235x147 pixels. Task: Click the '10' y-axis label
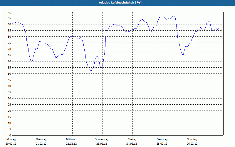[x=9, y=123]
